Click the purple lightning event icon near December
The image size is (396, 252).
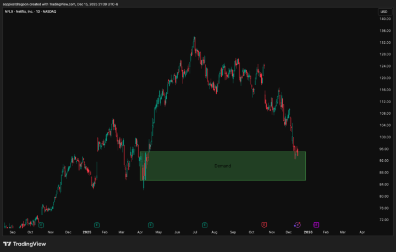click(x=297, y=225)
